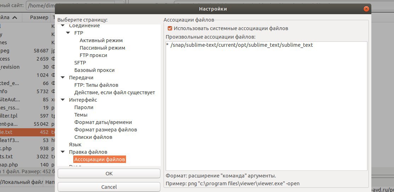Open Действие, если файл существует page
This screenshot has height=192, width=394.
click(115, 92)
